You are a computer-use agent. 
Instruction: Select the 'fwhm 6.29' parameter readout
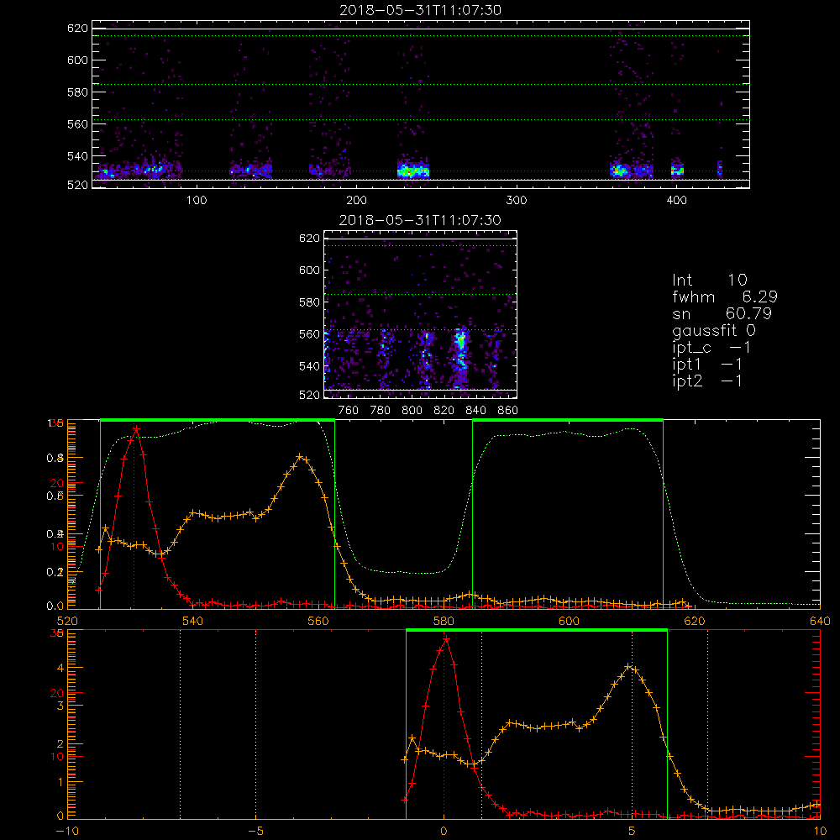(x=725, y=297)
